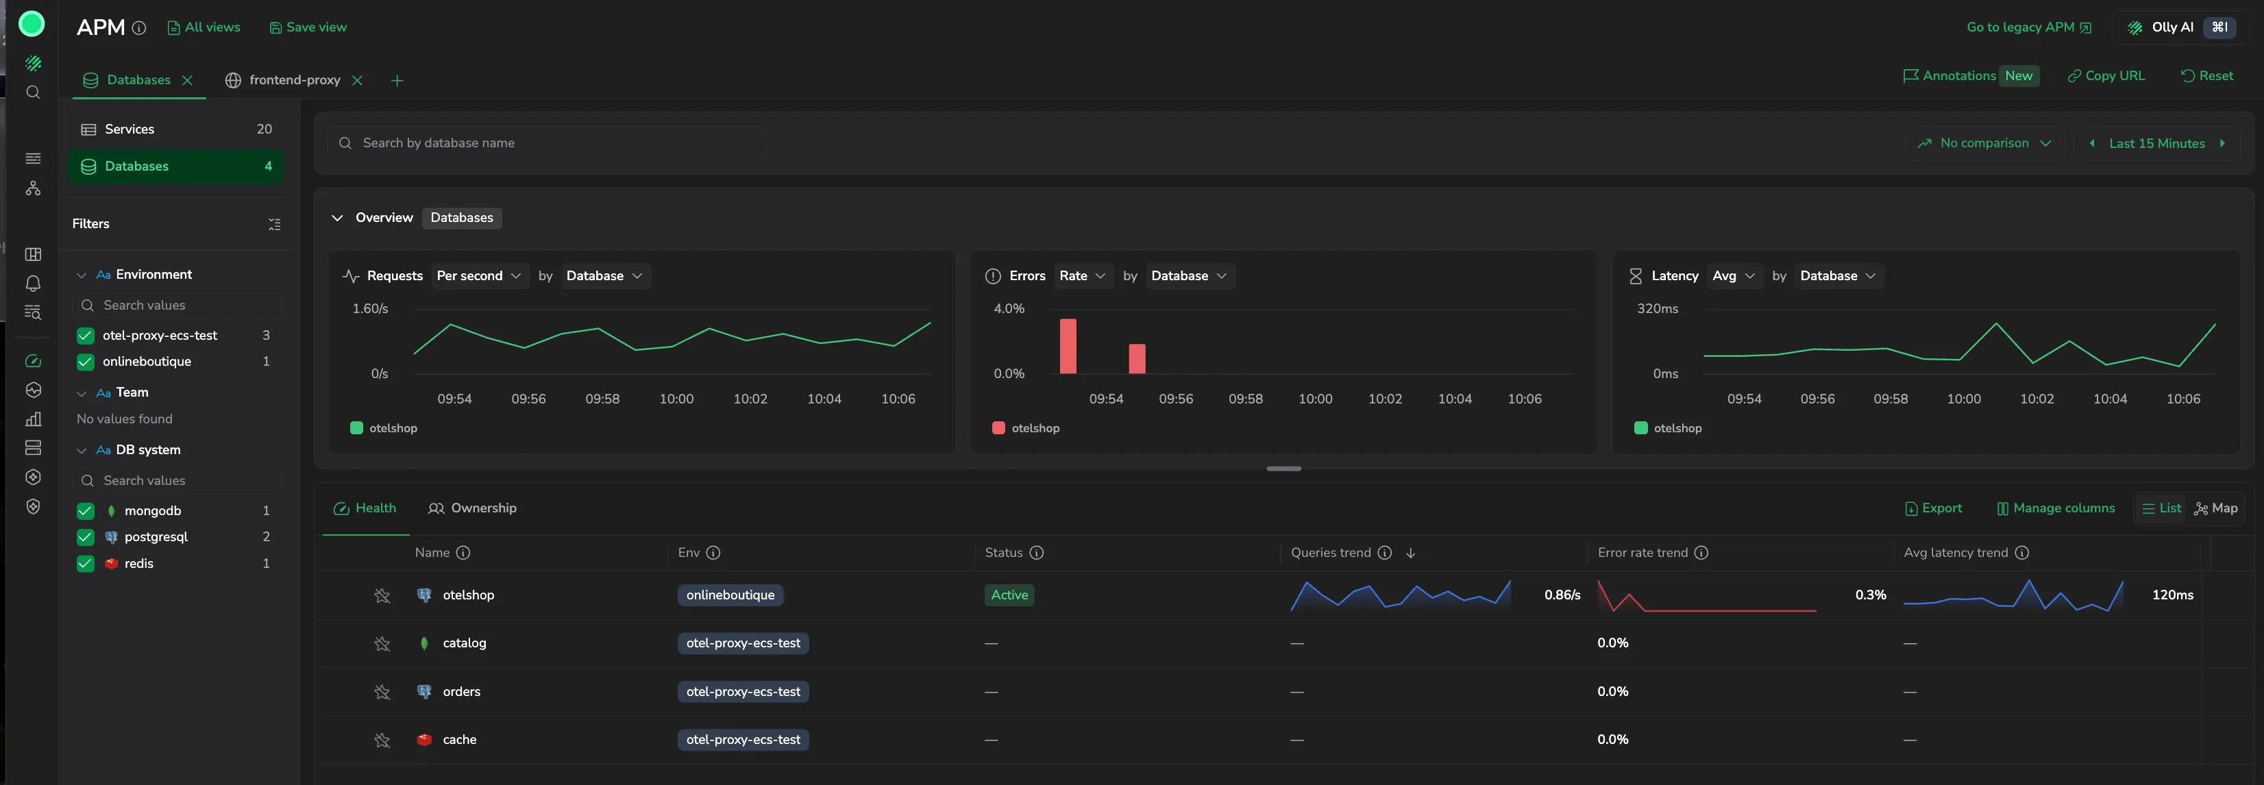Collapse the DB system filter section
The height and width of the screenshot is (785, 2264).
click(x=81, y=450)
